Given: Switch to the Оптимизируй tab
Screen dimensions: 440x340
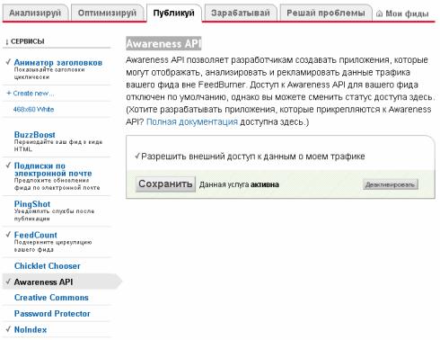Looking at the screenshot, I should click(107, 13).
